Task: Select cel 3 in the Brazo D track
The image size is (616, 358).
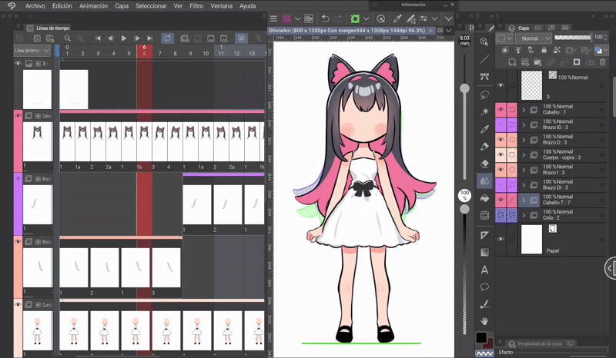Action: pos(166,267)
